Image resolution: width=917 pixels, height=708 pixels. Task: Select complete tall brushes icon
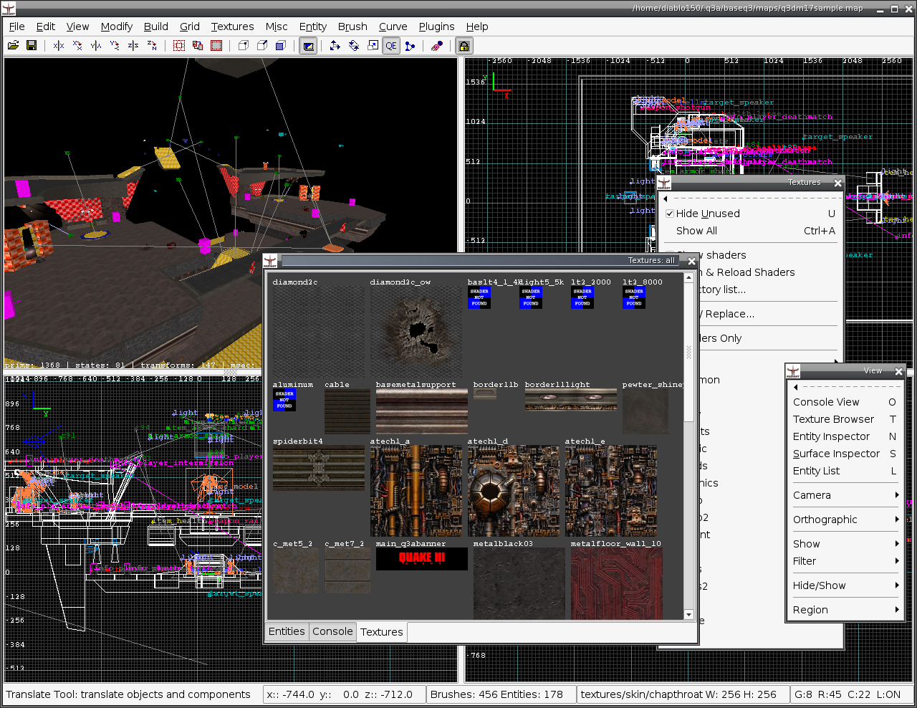tap(179, 46)
